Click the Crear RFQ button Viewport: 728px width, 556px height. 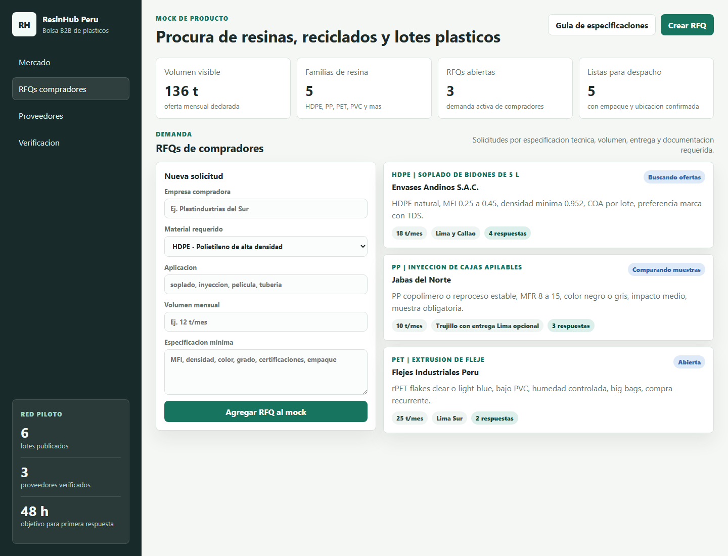coord(687,25)
